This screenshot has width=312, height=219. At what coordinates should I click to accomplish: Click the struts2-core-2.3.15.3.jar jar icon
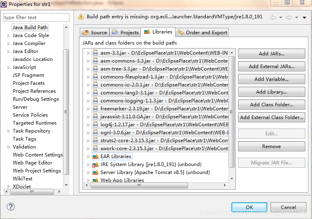(x=95, y=141)
